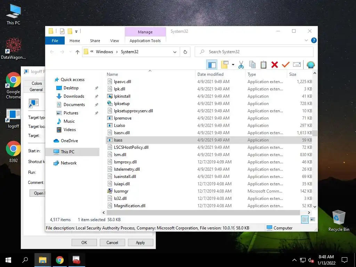This screenshot has width=356, height=267.
Task: Click the folder options toolbar icon
Action: pyautogui.click(x=225, y=65)
